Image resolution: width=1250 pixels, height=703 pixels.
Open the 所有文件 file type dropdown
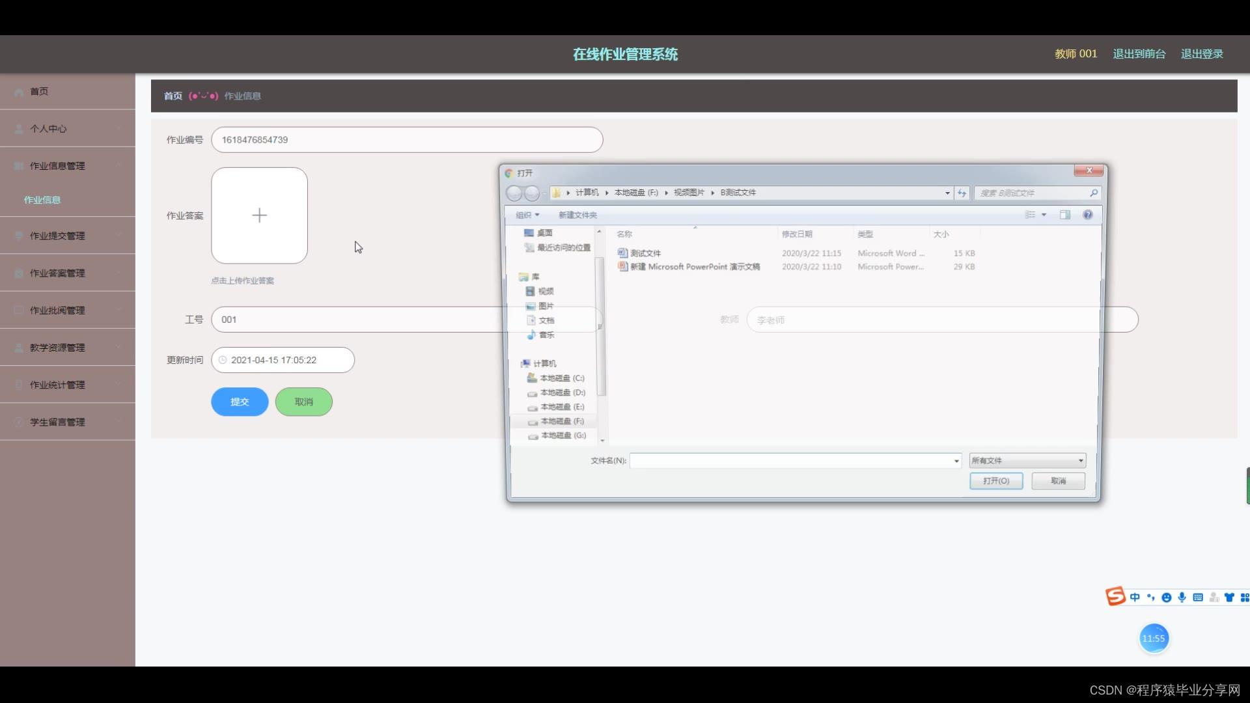(x=1027, y=461)
